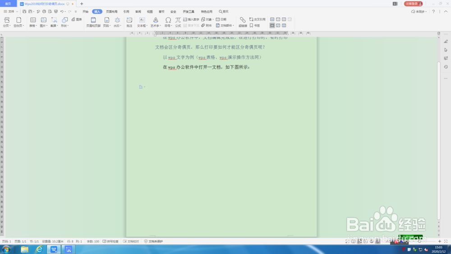Image resolution: width=451 pixels, height=254 pixels.
Task: Open 页眉和页脚 header and footer
Action: [93, 22]
